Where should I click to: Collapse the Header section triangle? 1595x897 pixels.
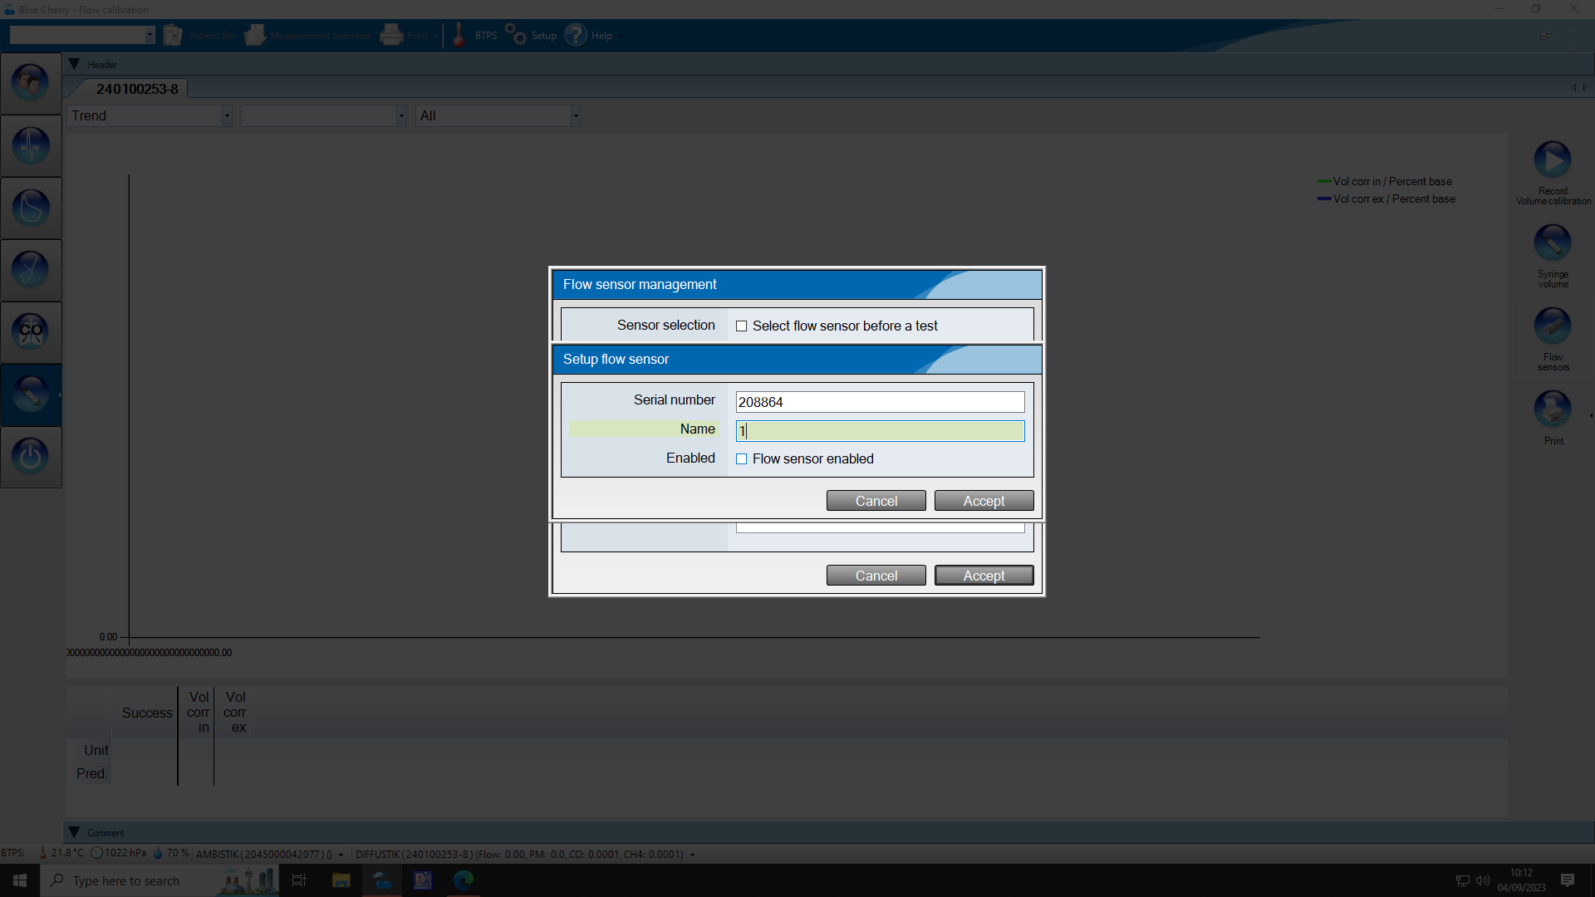pyautogui.click(x=74, y=65)
